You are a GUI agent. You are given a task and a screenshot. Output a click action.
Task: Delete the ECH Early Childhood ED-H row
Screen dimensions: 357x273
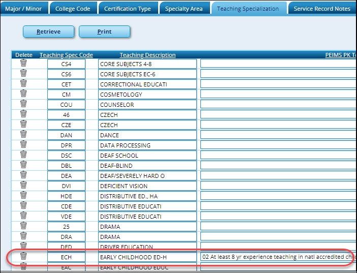[x=23, y=256]
